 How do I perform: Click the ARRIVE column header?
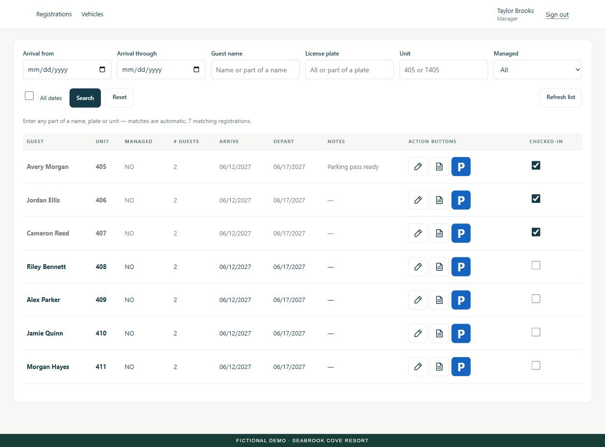pos(229,142)
